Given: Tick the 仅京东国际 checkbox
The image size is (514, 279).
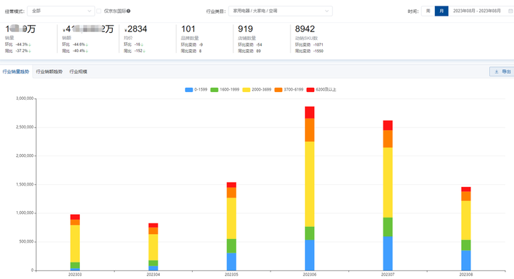Looking at the screenshot, I should pos(99,11).
